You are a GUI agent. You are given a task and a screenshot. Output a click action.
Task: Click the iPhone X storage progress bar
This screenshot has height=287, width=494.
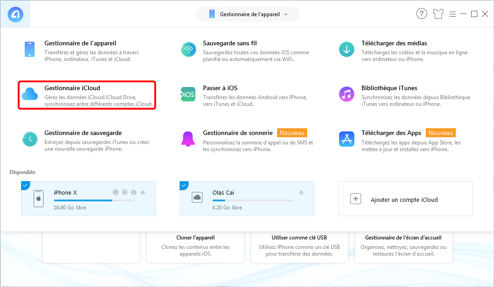(x=94, y=200)
